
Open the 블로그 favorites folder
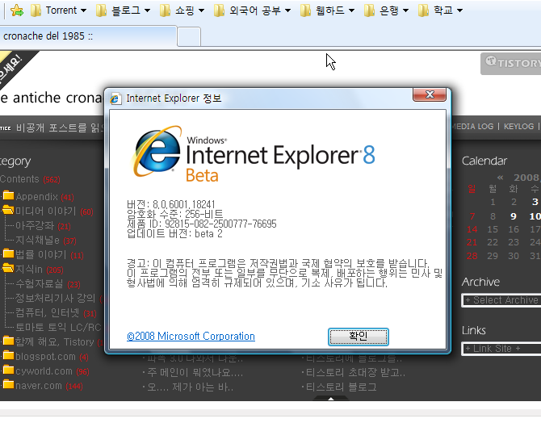coord(123,10)
